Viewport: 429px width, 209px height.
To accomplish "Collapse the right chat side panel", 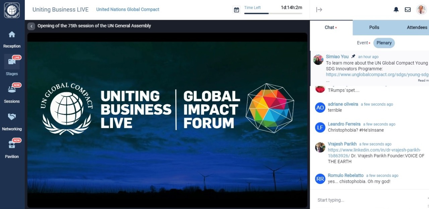I will click(319, 10).
